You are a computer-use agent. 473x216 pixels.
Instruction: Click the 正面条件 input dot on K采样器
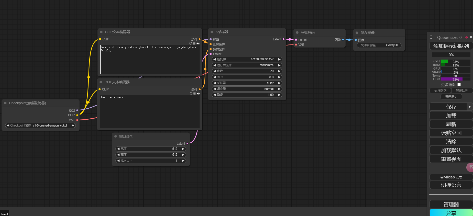tap(211, 44)
